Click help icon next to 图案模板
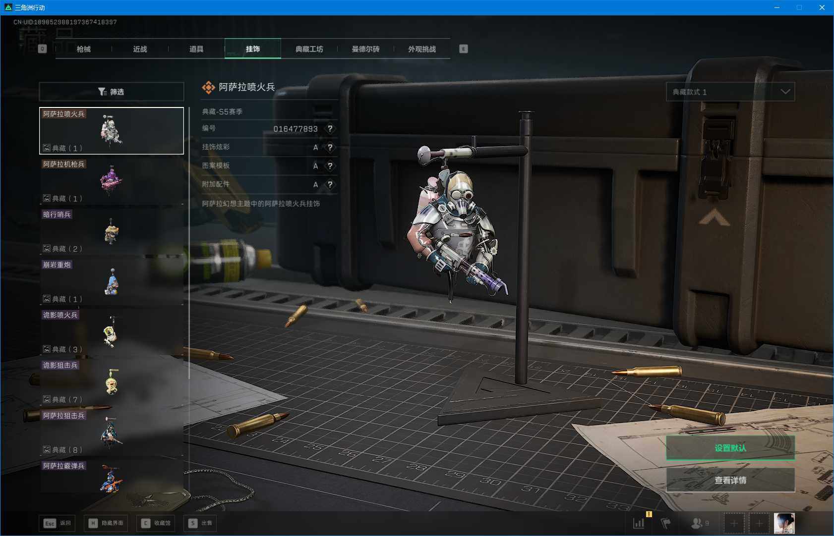This screenshot has width=834, height=536. point(330,166)
